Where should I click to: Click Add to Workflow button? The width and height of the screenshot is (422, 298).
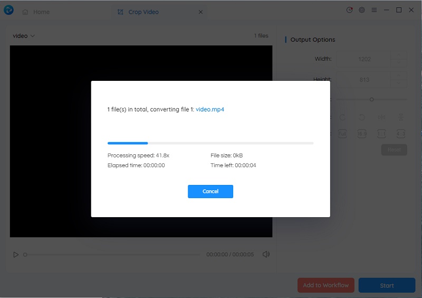click(326, 285)
